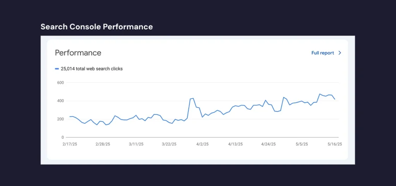Select the 5/16/25 end date label
The image size is (396, 186).
pos(335,144)
